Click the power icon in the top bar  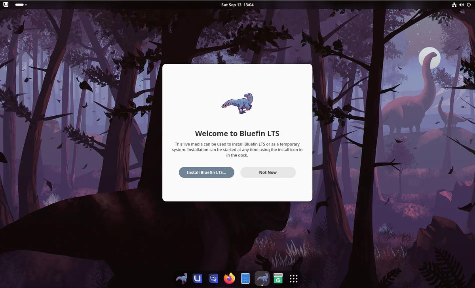click(469, 5)
